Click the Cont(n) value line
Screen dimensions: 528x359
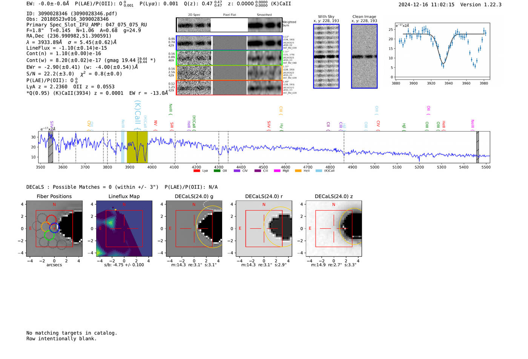click(64, 53)
